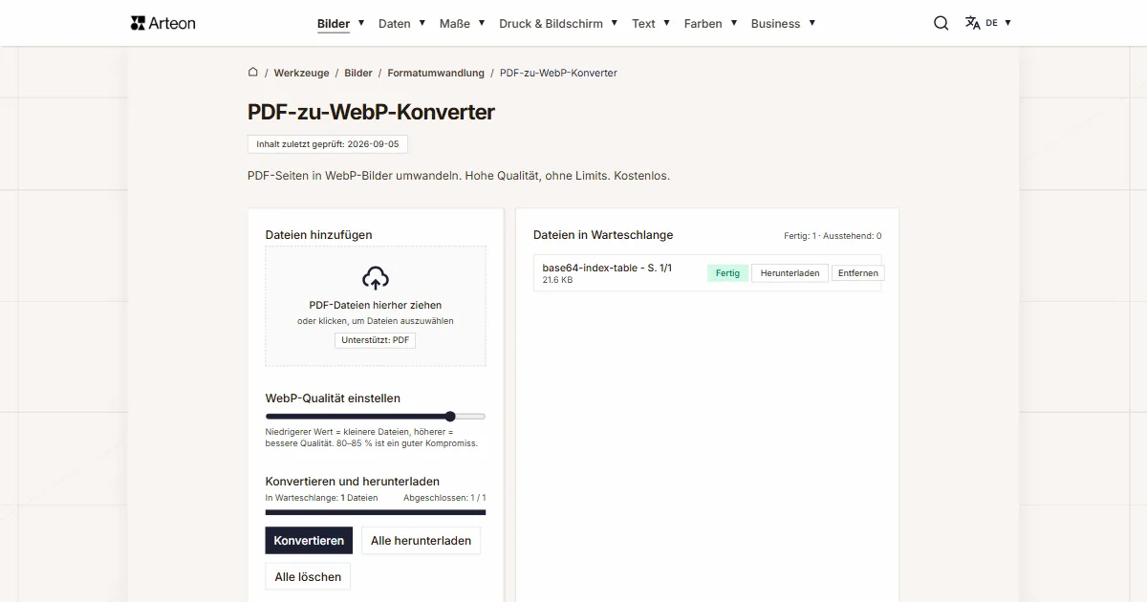The width and height of the screenshot is (1147, 602).
Task: Click 'In Warteschlange: 1 Dateien' text
Action: [321, 498]
